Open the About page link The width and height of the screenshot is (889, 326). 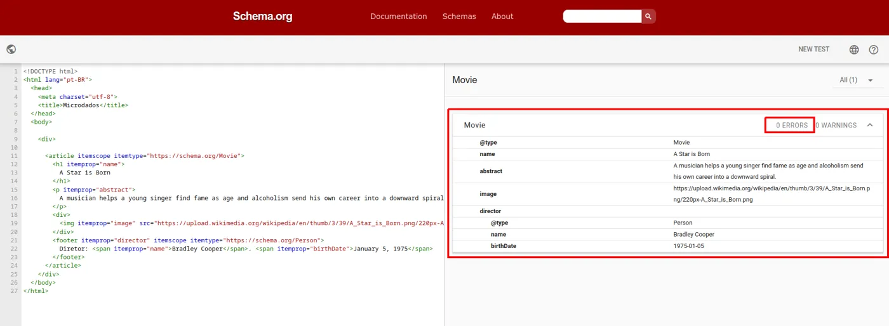click(502, 16)
